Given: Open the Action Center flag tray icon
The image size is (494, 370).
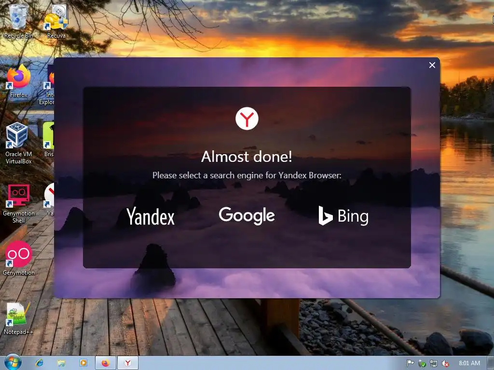Looking at the screenshot, I should [410, 363].
